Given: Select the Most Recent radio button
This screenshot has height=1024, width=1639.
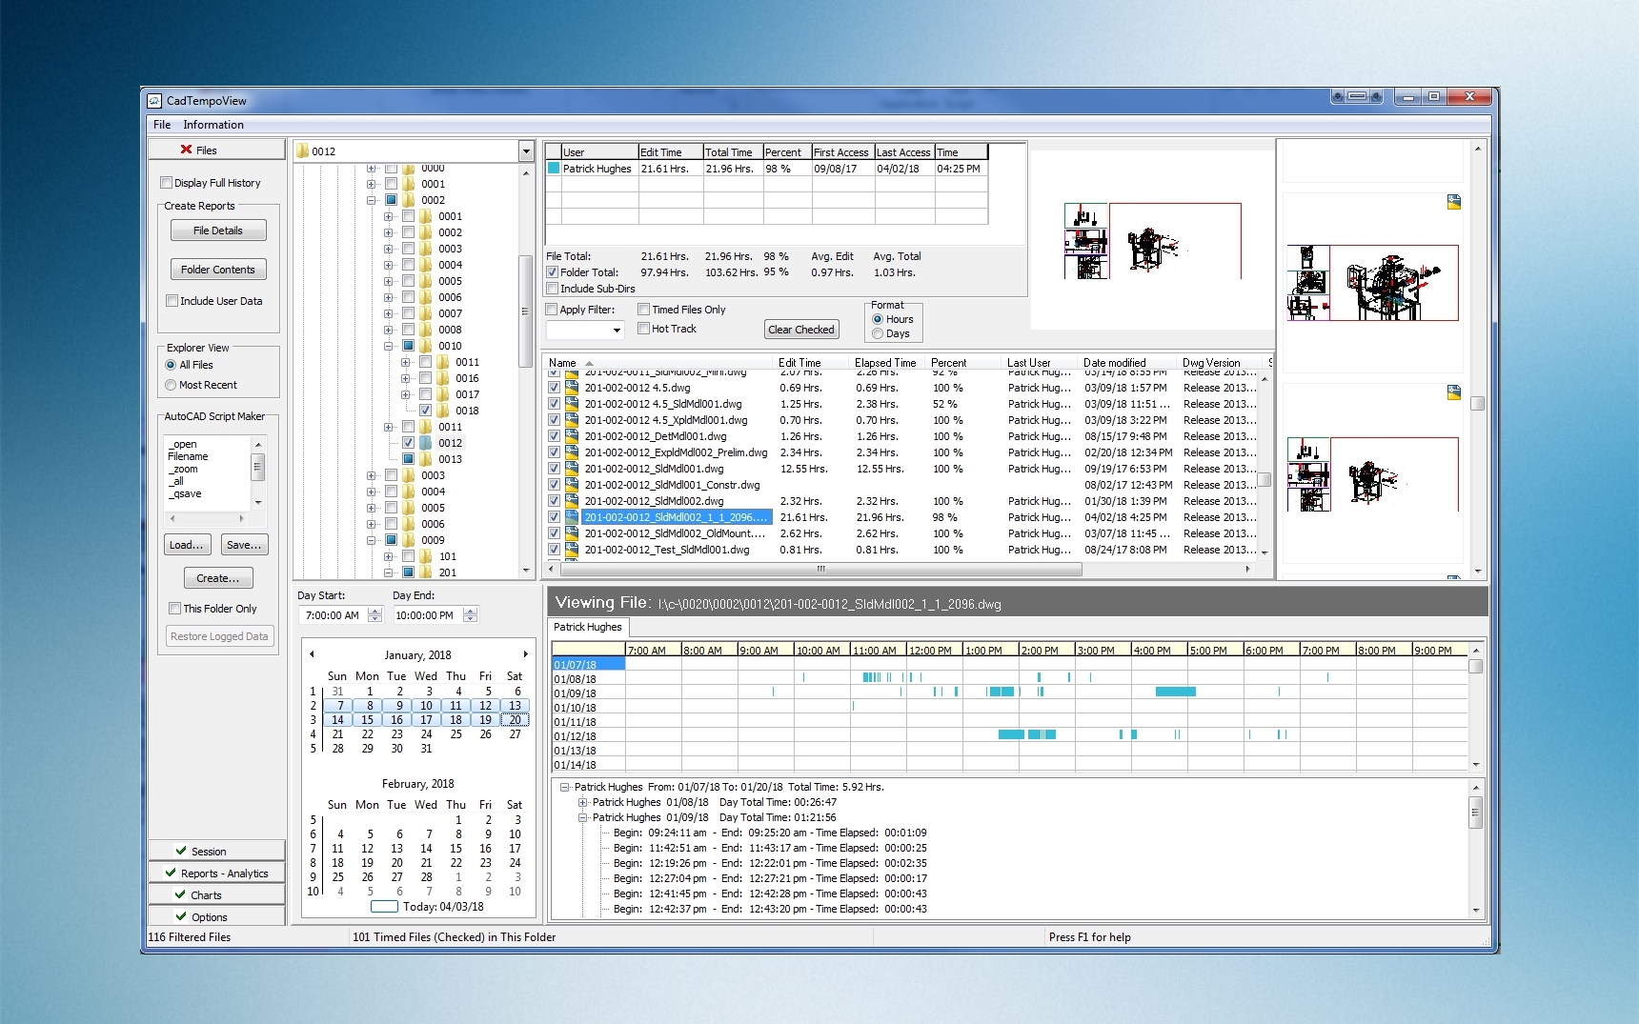Looking at the screenshot, I should tap(171, 385).
